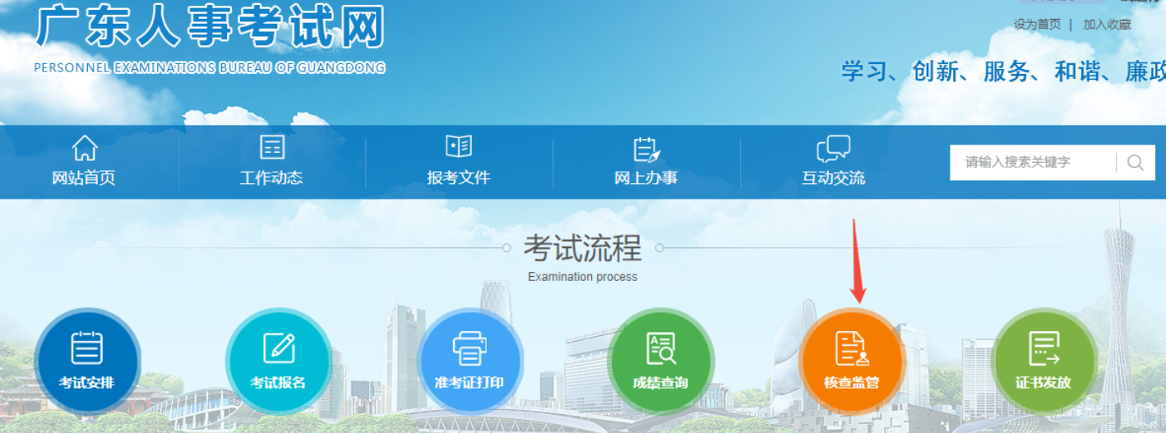Open the 互动交流 chat bubbles icon

point(833,149)
